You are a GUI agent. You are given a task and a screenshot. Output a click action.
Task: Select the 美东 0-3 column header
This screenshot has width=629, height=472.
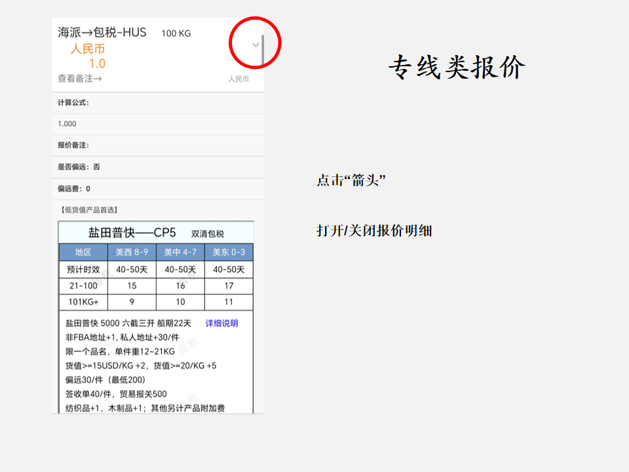pyautogui.click(x=229, y=252)
